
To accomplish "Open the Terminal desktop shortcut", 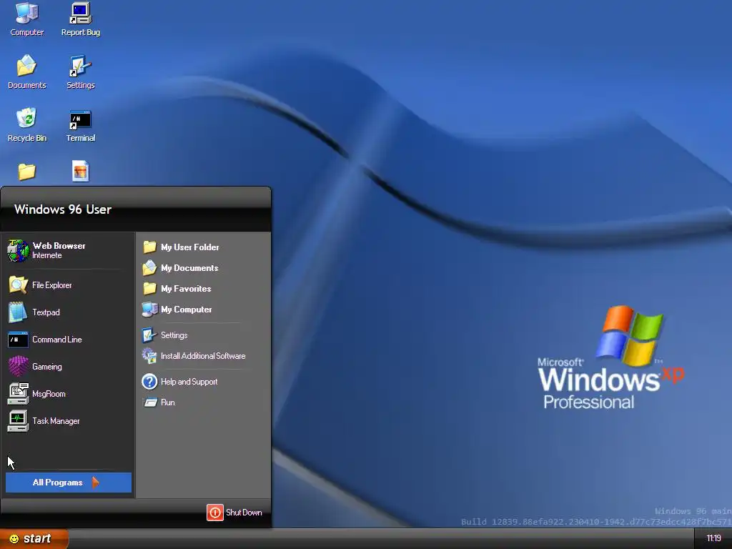I will 80,124.
